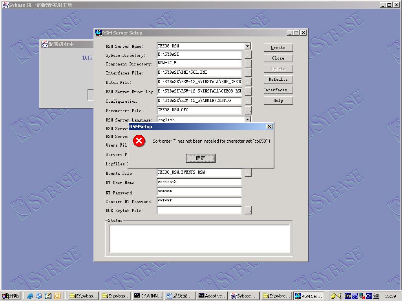Viewport: 402px width, 301px height.
Task: Click the Sybase configuration utility title icon
Action: 5,5
